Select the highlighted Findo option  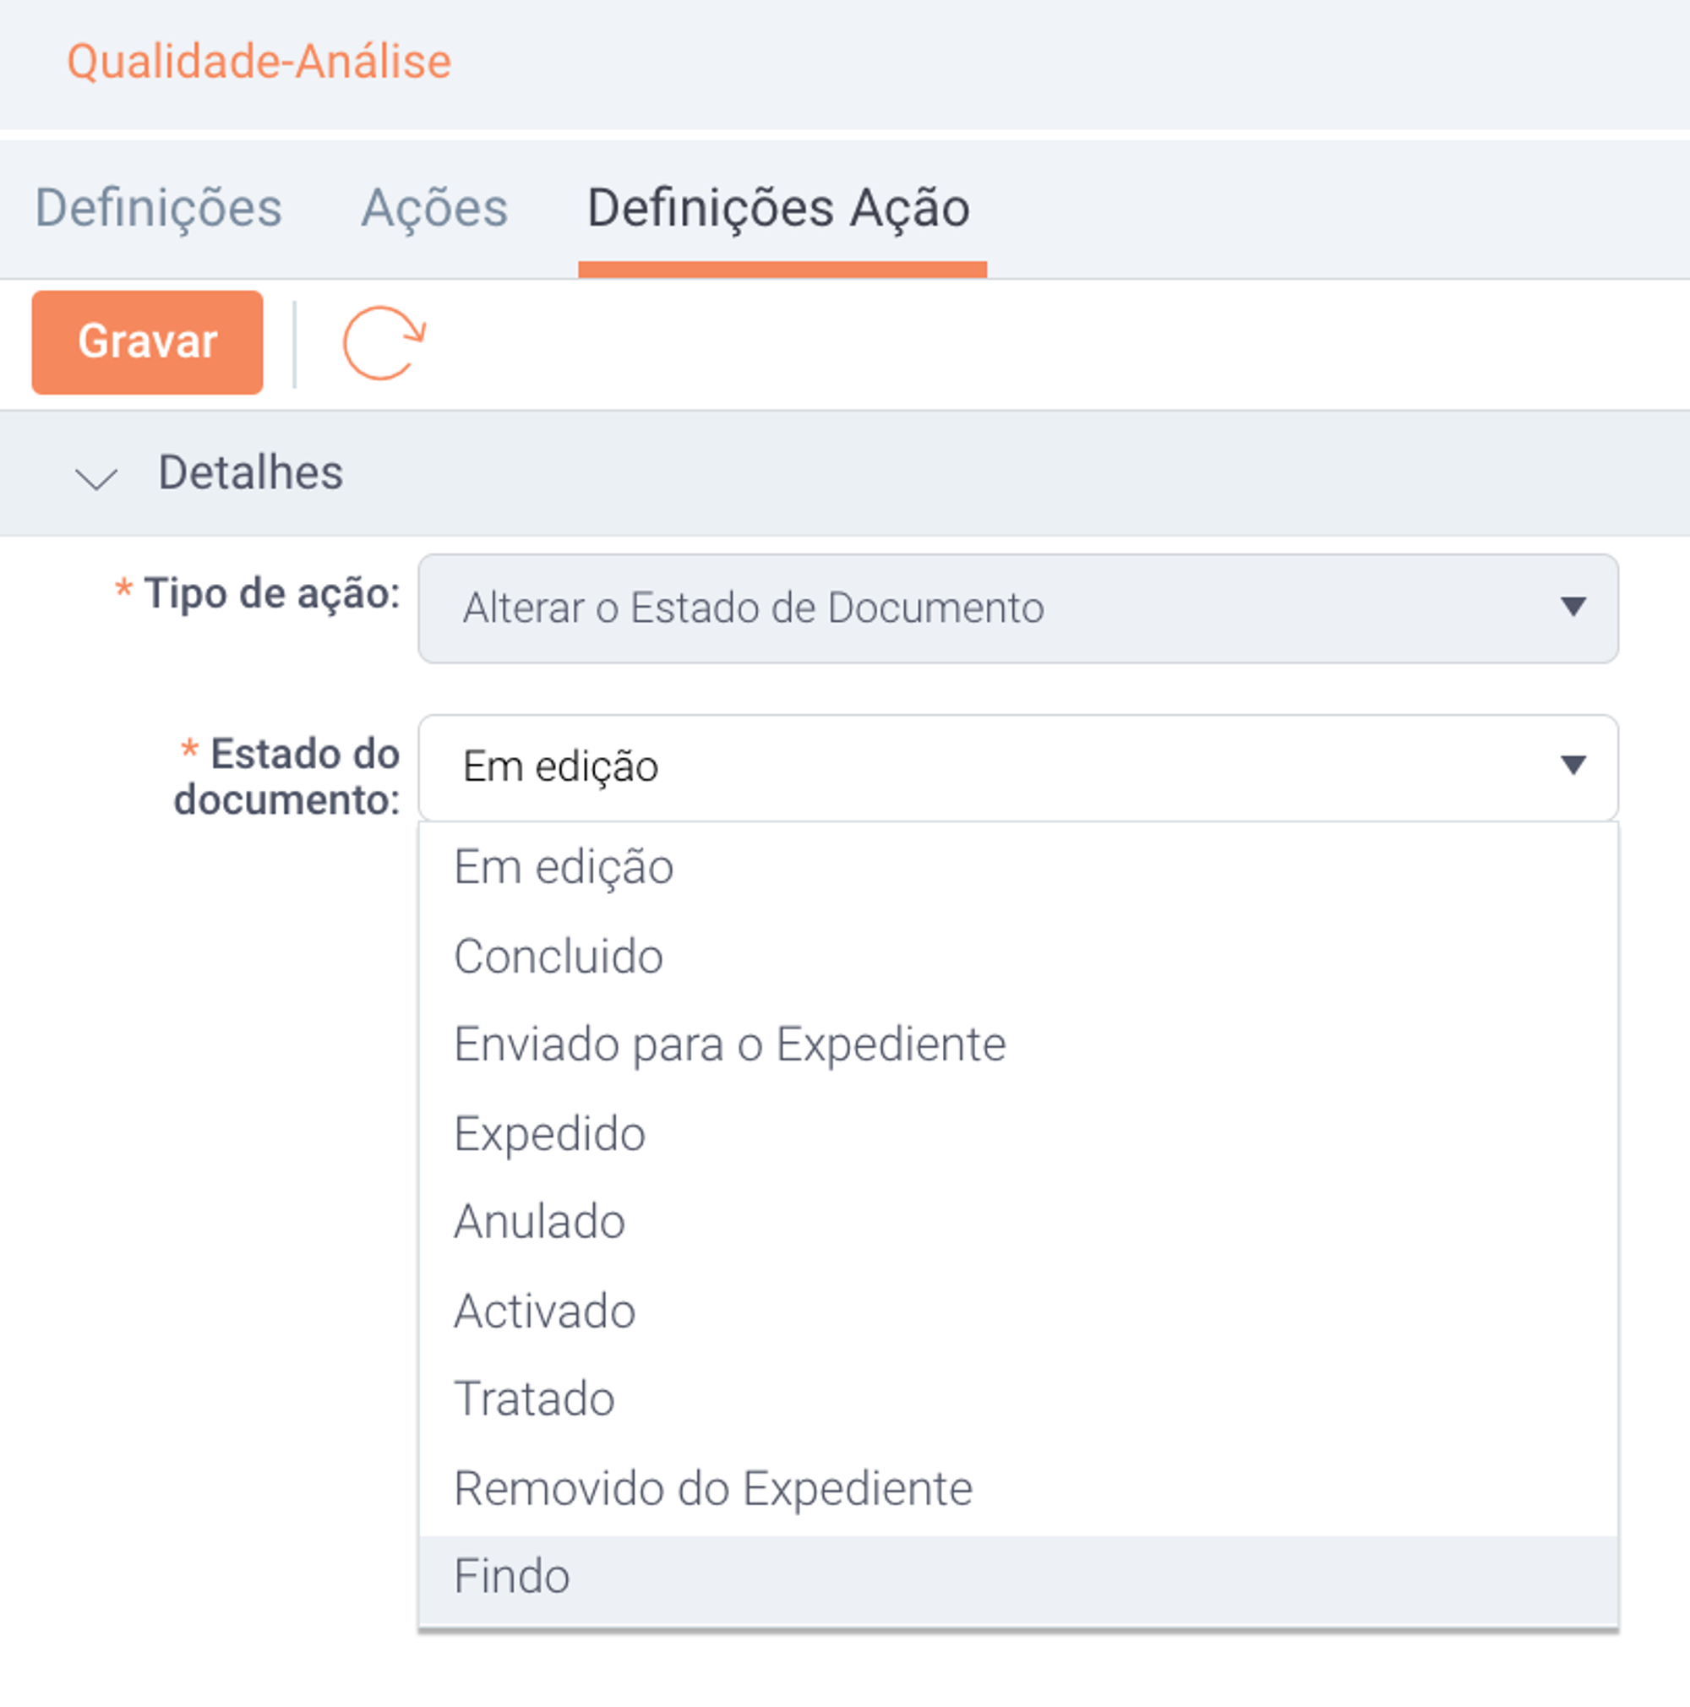click(x=1017, y=1578)
